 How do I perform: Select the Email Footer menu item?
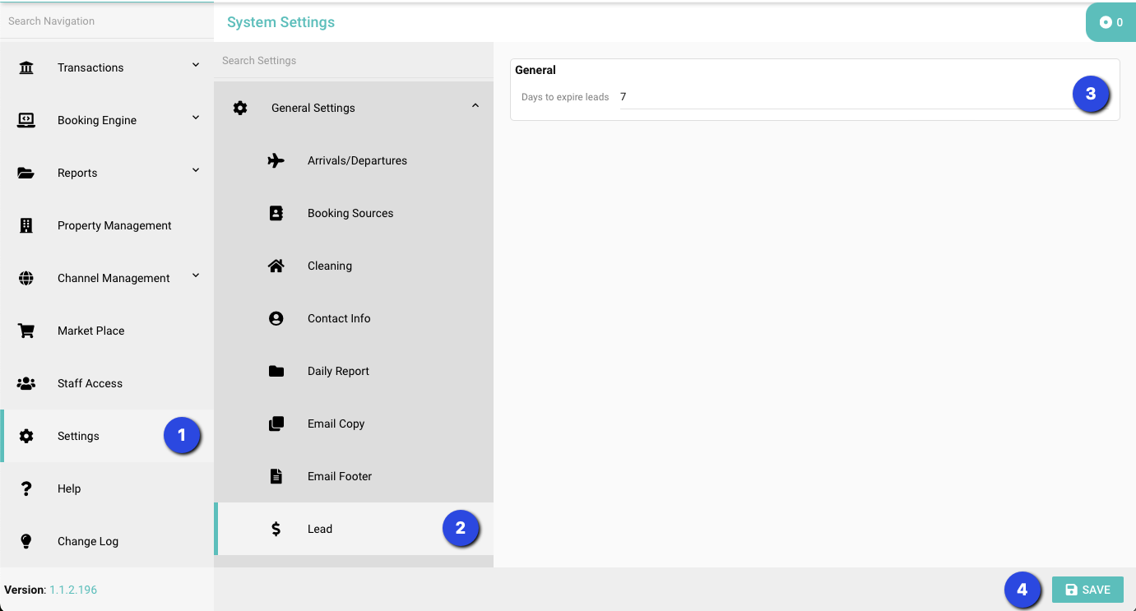click(340, 476)
